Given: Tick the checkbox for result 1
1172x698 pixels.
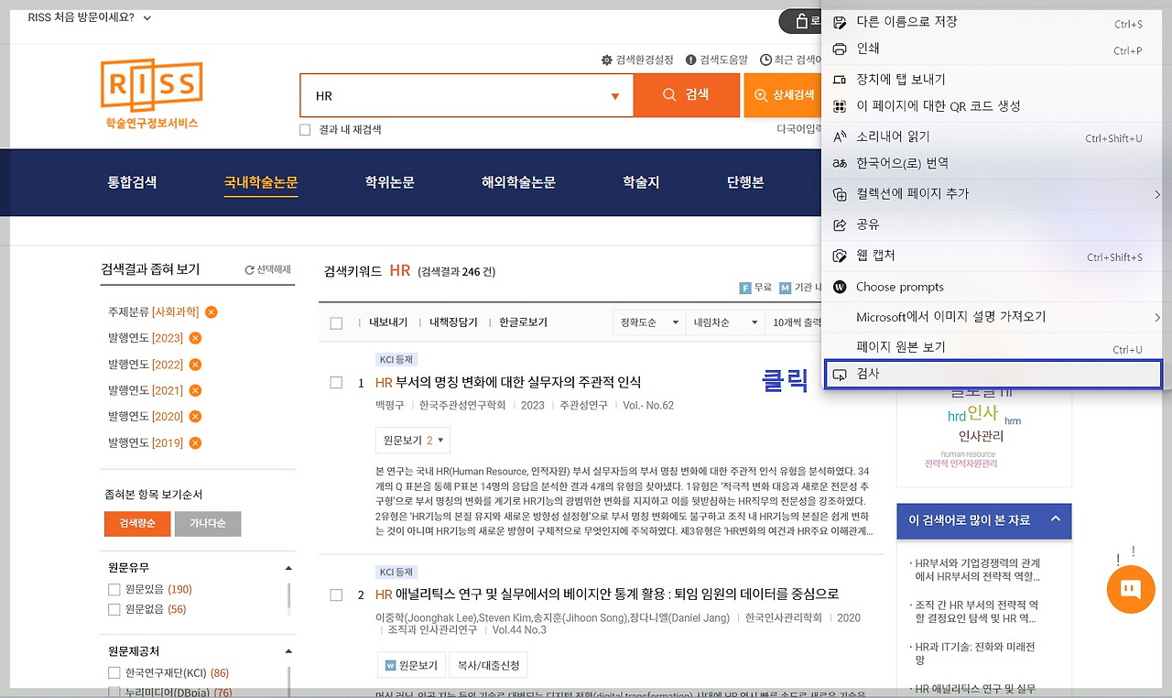Looking at the screenshot, I should tap(336, 382).
